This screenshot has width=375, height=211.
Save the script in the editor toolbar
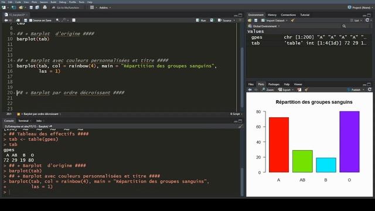25,21
